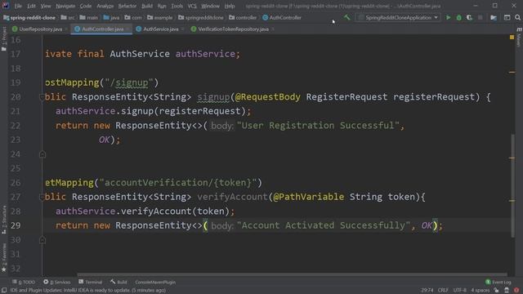
Task: Open the File menu
Action: pyautogui.click(x=18, y=6)
